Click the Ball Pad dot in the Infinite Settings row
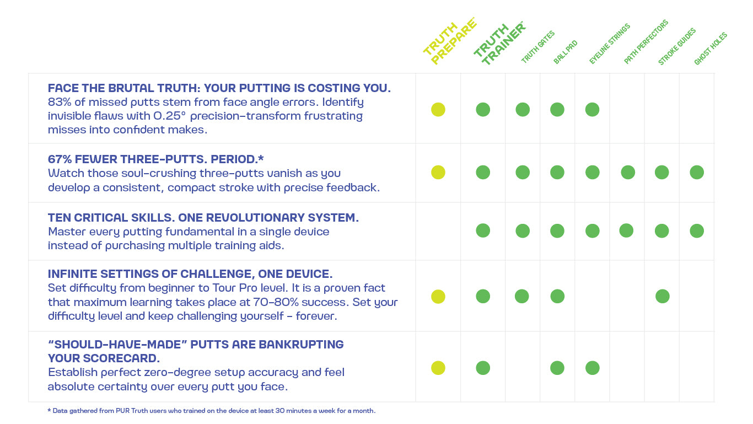 pyautogui.click(x=557, y=297)
